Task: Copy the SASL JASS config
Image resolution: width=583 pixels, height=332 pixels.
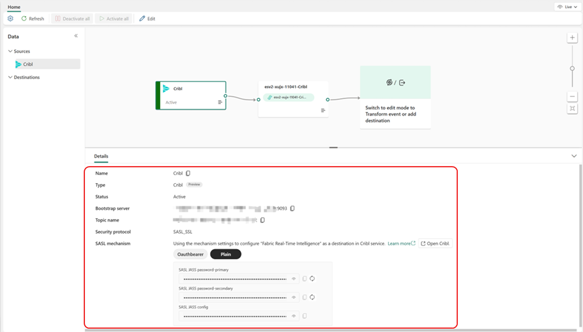Action: (x=305, y=316)
